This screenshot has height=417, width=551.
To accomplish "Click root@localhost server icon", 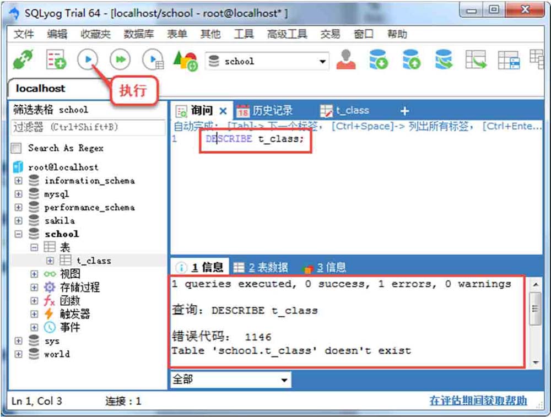I will point(18,167).
